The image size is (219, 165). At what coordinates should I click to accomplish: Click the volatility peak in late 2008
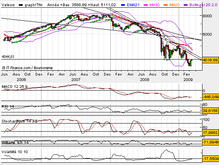click(166, 150)
